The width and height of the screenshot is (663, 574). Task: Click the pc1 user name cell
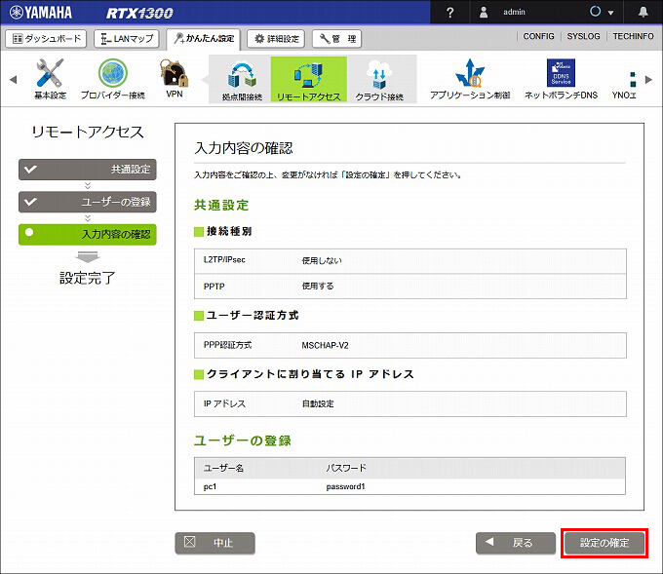[x=210, y=486]
